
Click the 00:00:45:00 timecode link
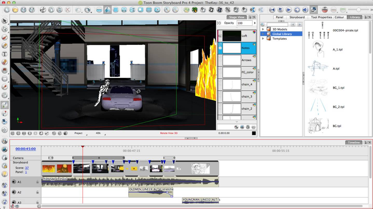pyautogui.click(x=26, y=149)
